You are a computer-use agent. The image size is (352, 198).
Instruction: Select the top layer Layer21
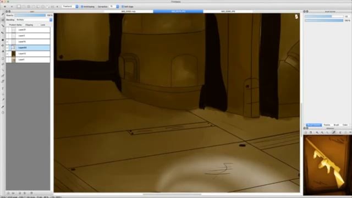pos(28,30)
